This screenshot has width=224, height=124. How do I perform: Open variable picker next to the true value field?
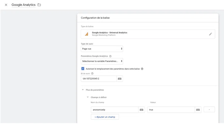tap(198, 110)
